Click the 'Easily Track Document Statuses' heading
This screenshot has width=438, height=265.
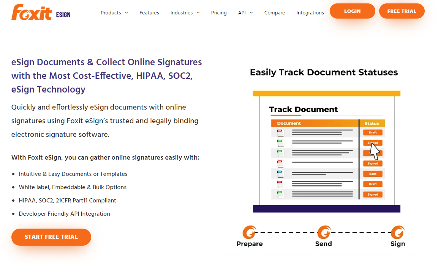tap(324, 72)
